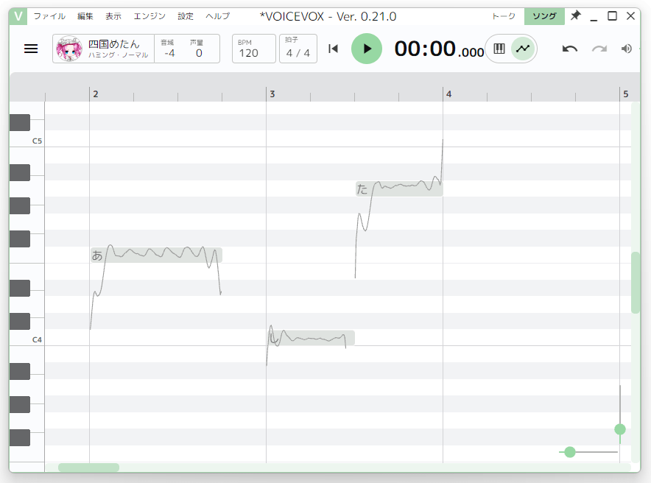Maximize the VOICEVOX window
Image resolution: width=651 pixels, height=483 pixels.
tap(612, 16)
